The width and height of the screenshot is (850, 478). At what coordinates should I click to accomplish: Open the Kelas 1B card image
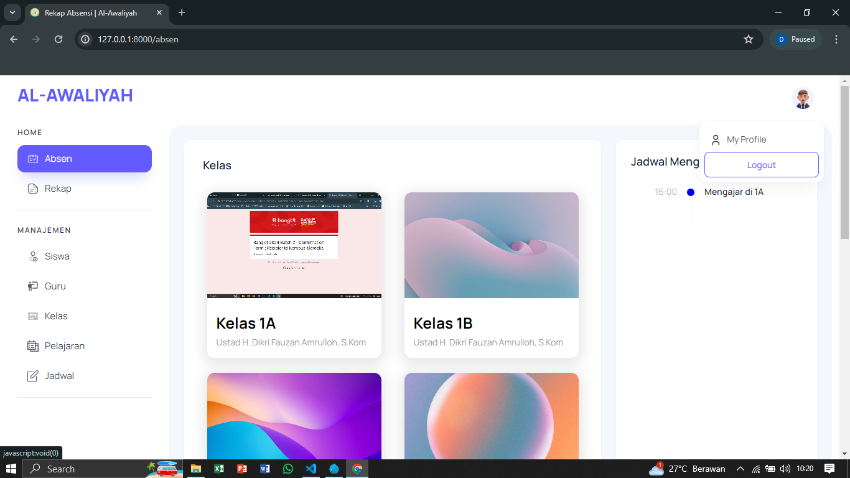click(491, 245)
